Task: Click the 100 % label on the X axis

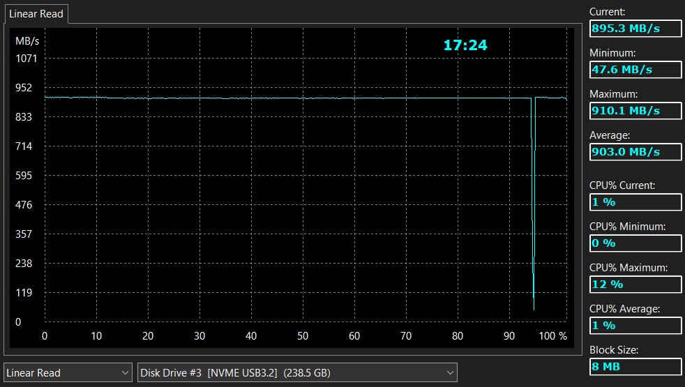Action: [552, 336]
